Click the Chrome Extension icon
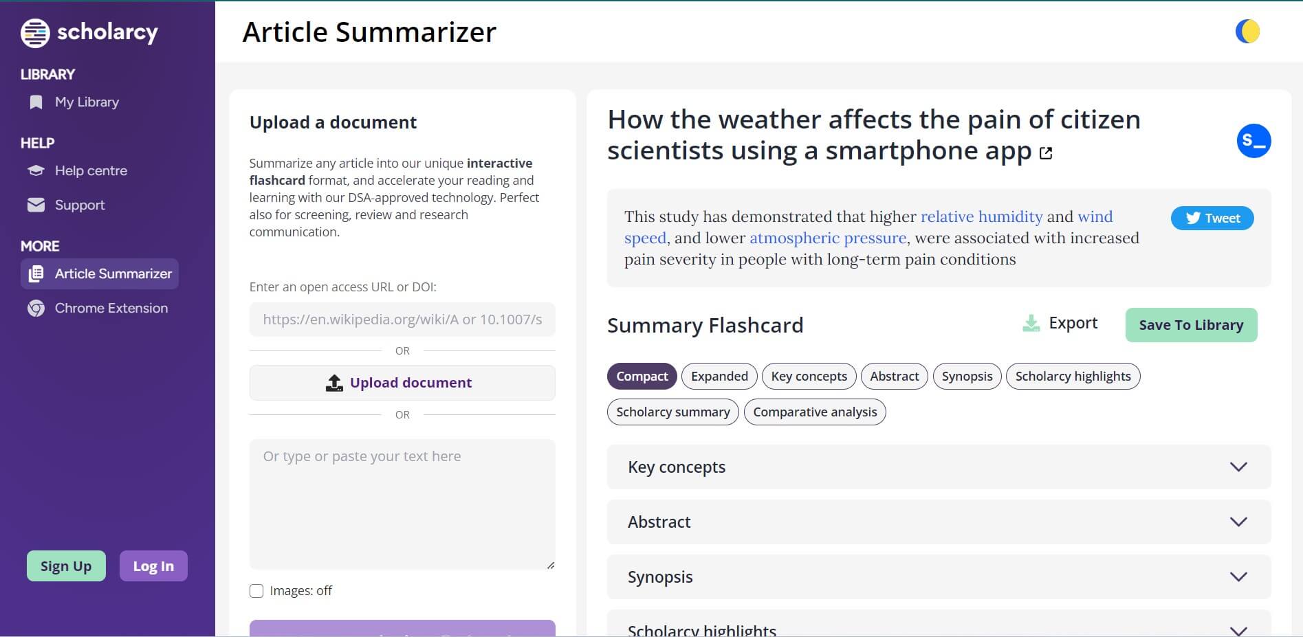 (x=36, y=309)
